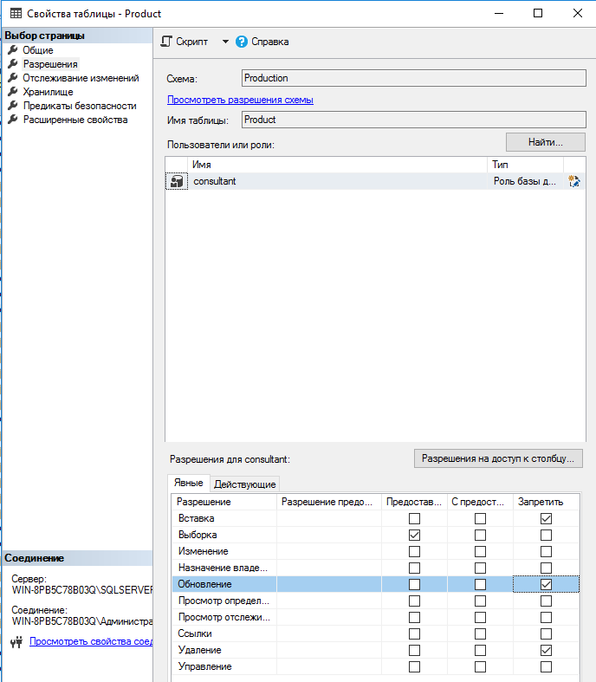Check С предоставлением for Ссылки
596x682 pixels.
pyautogui.click(x=480, y=633)
